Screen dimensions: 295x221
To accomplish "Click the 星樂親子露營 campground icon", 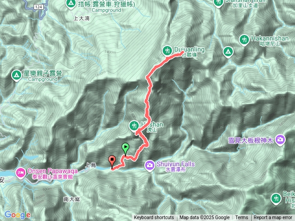I will [x=16, y=76].
